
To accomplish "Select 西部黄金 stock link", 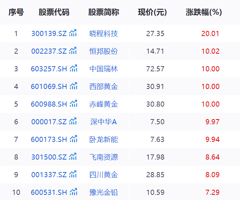I will (104, 87).
